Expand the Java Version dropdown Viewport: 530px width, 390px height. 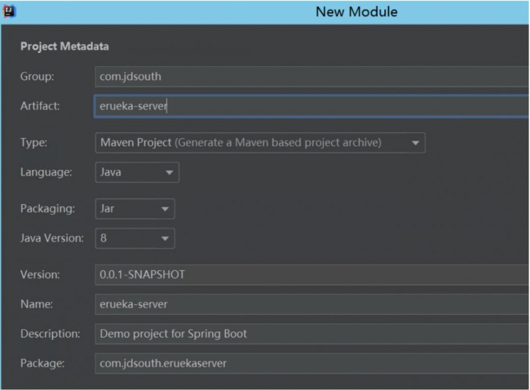pyautogui.click(x=135, y=238)
